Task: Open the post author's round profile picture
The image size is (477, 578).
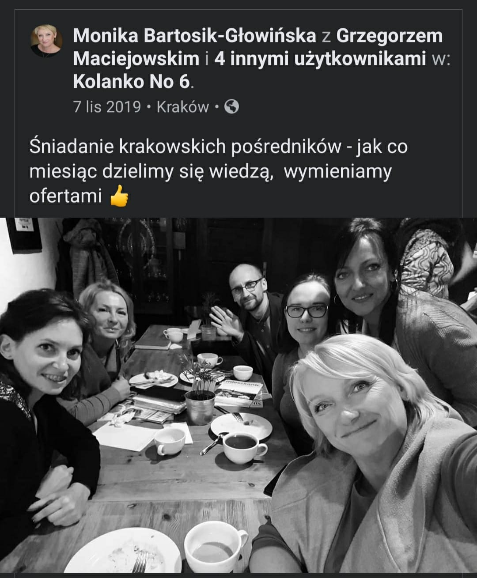Action: click(x=46, y=41)
